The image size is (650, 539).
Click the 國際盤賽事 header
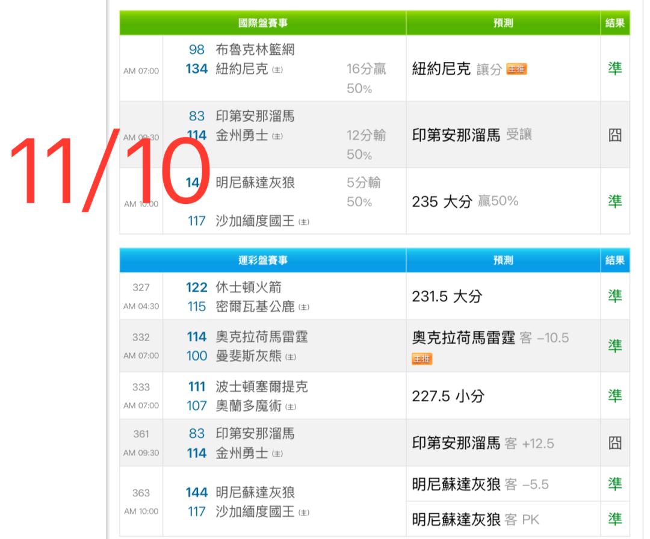coord(263,23)
